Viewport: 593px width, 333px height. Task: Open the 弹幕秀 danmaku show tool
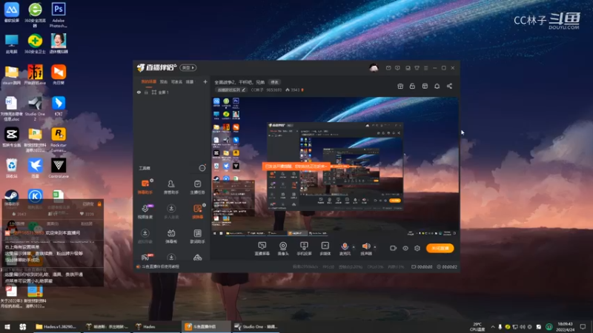[171, 236]
